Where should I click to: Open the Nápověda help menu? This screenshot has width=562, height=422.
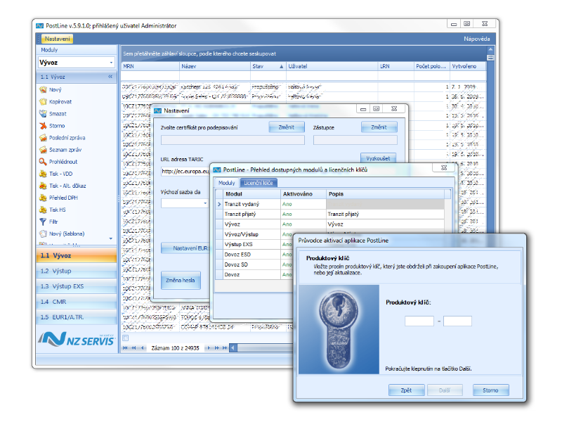pos(477,39)
